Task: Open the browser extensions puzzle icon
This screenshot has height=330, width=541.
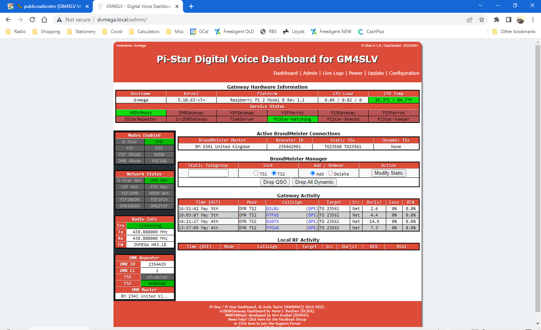Action: pos(497,19)
